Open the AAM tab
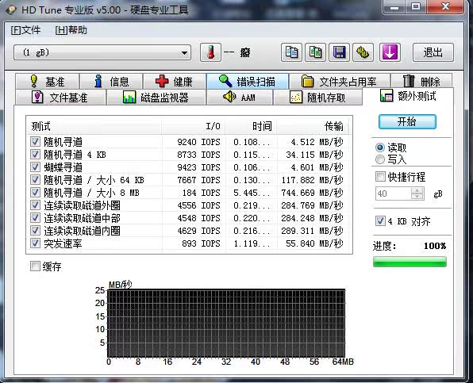Viewport: 473px width, 383px height. point(240,98)
